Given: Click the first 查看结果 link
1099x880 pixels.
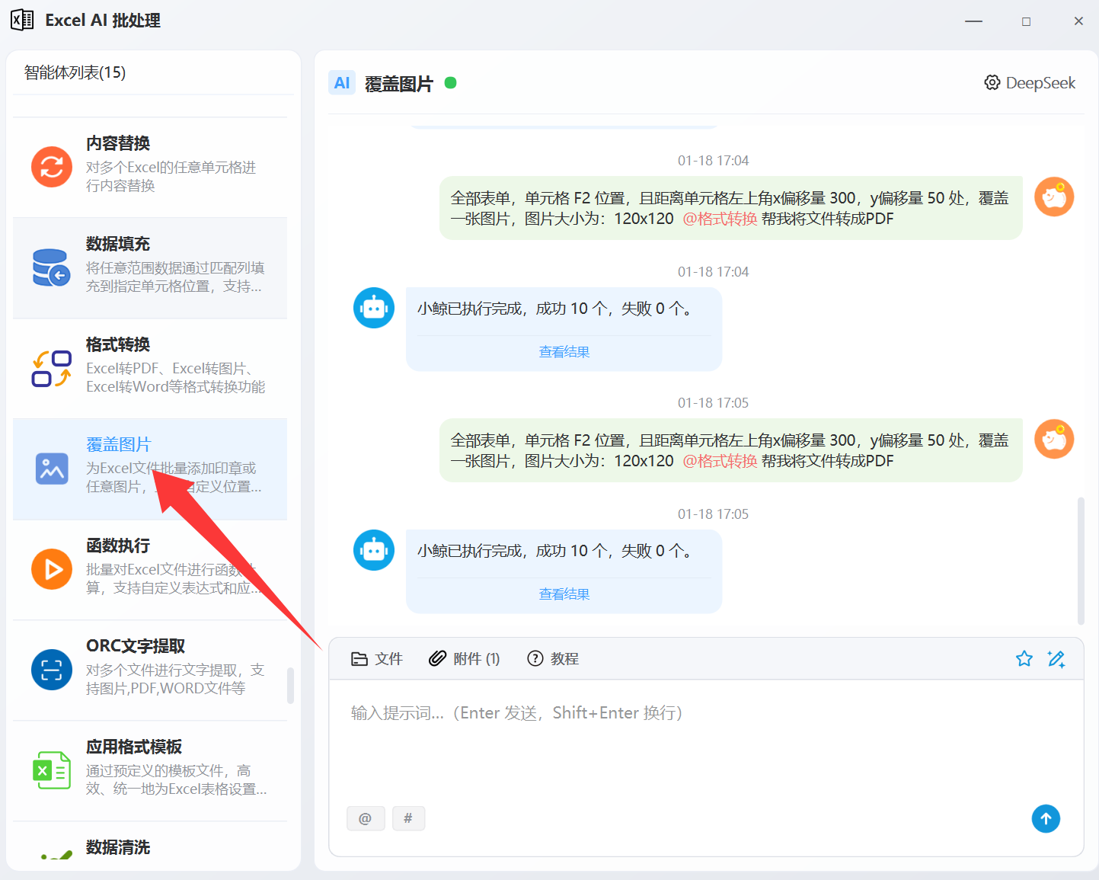Looking at the screenshot, I should [x=564, y=352].
